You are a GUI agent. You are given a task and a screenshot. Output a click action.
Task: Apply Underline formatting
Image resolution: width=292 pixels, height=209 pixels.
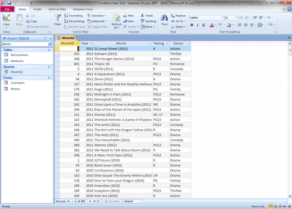(203, 25)
